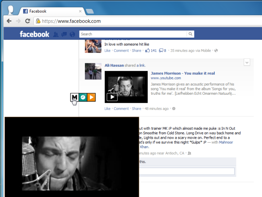Open Facebook friend requests icon

56,34
